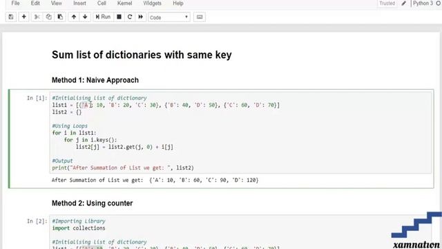This screenshot has width=442, height=249.
Task: Click the 'Sum list of dictionaries with same key' heading
Action: [142, 55]
